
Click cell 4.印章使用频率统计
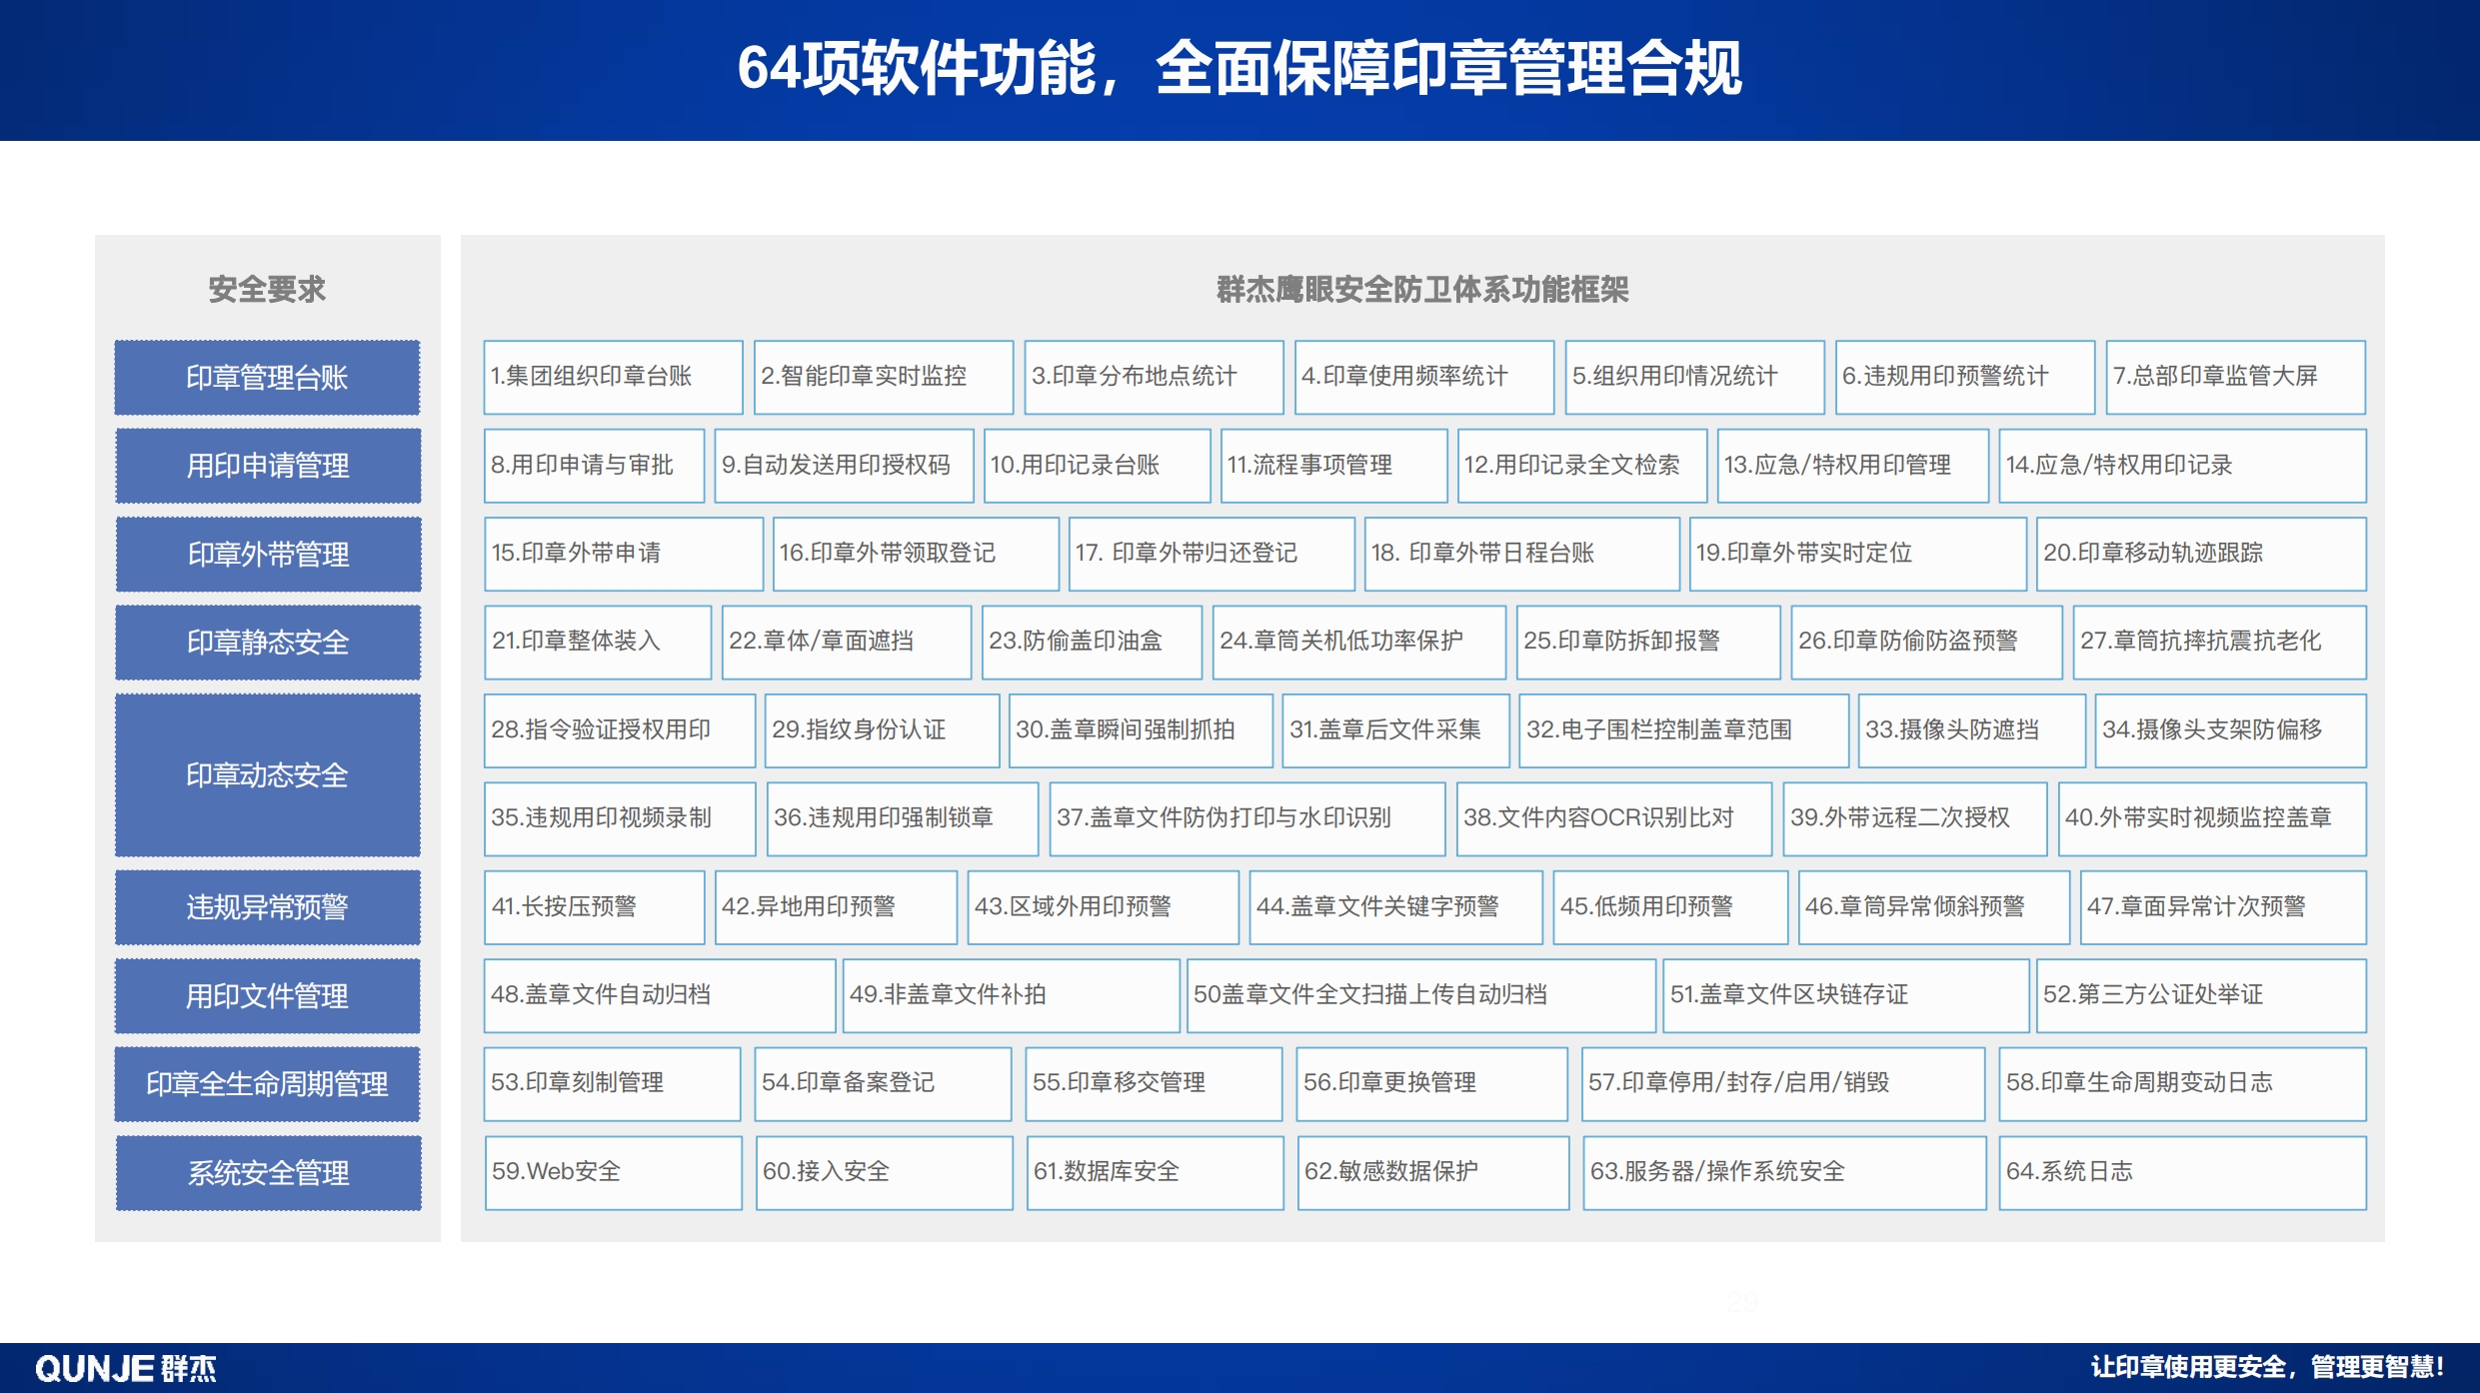(1423, 378)
